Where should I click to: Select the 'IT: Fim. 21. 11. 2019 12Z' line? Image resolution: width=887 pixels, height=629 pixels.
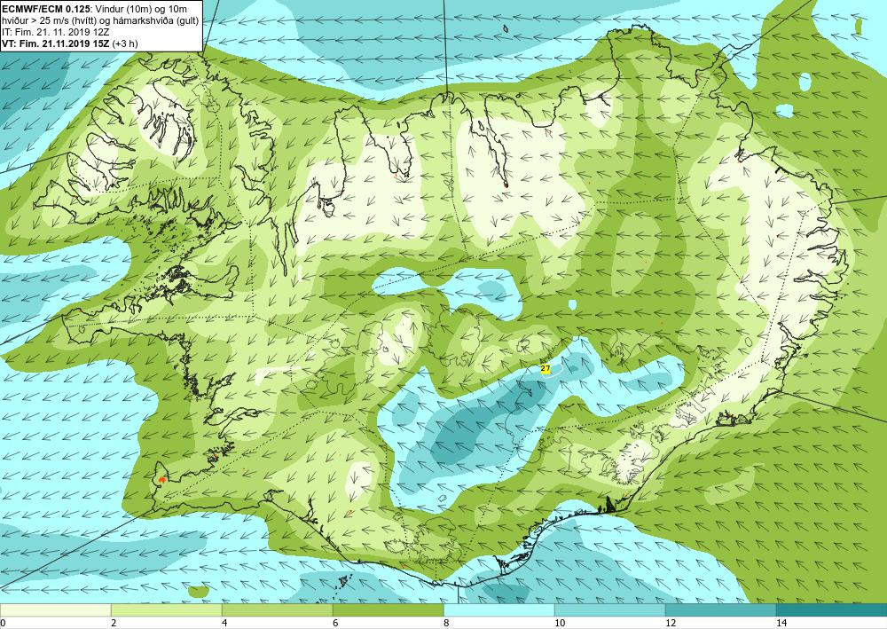[x=55, y=32]
